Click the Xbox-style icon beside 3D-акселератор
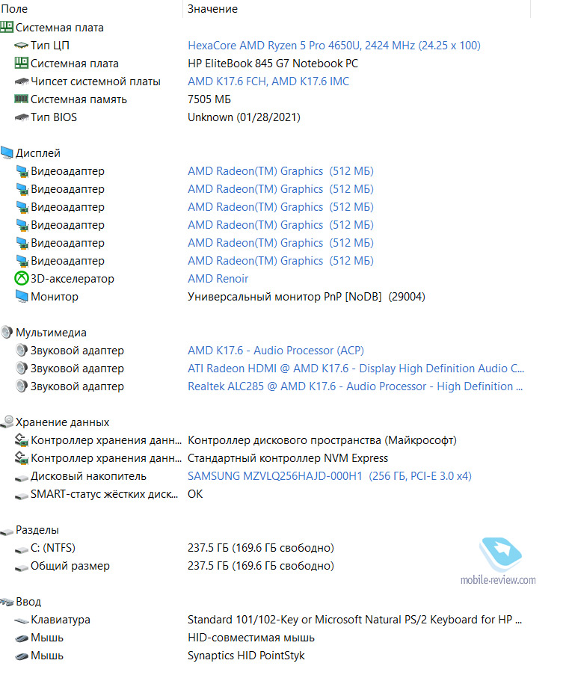 [x=22, y=279]
